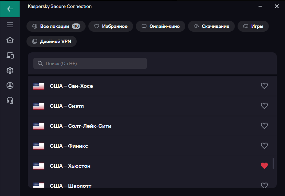This screenshot has width=285, height=196.
Task: Switch to the Онлайн-кино tab
Action: pos(161,26)
